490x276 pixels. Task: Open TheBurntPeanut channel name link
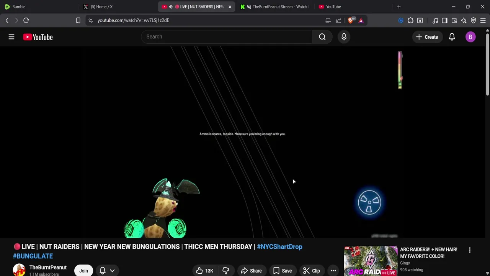[48, 268]
